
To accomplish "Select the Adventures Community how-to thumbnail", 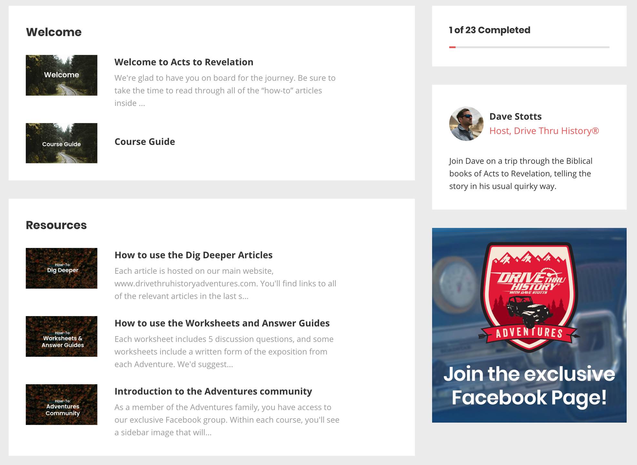I will point(61,405).
